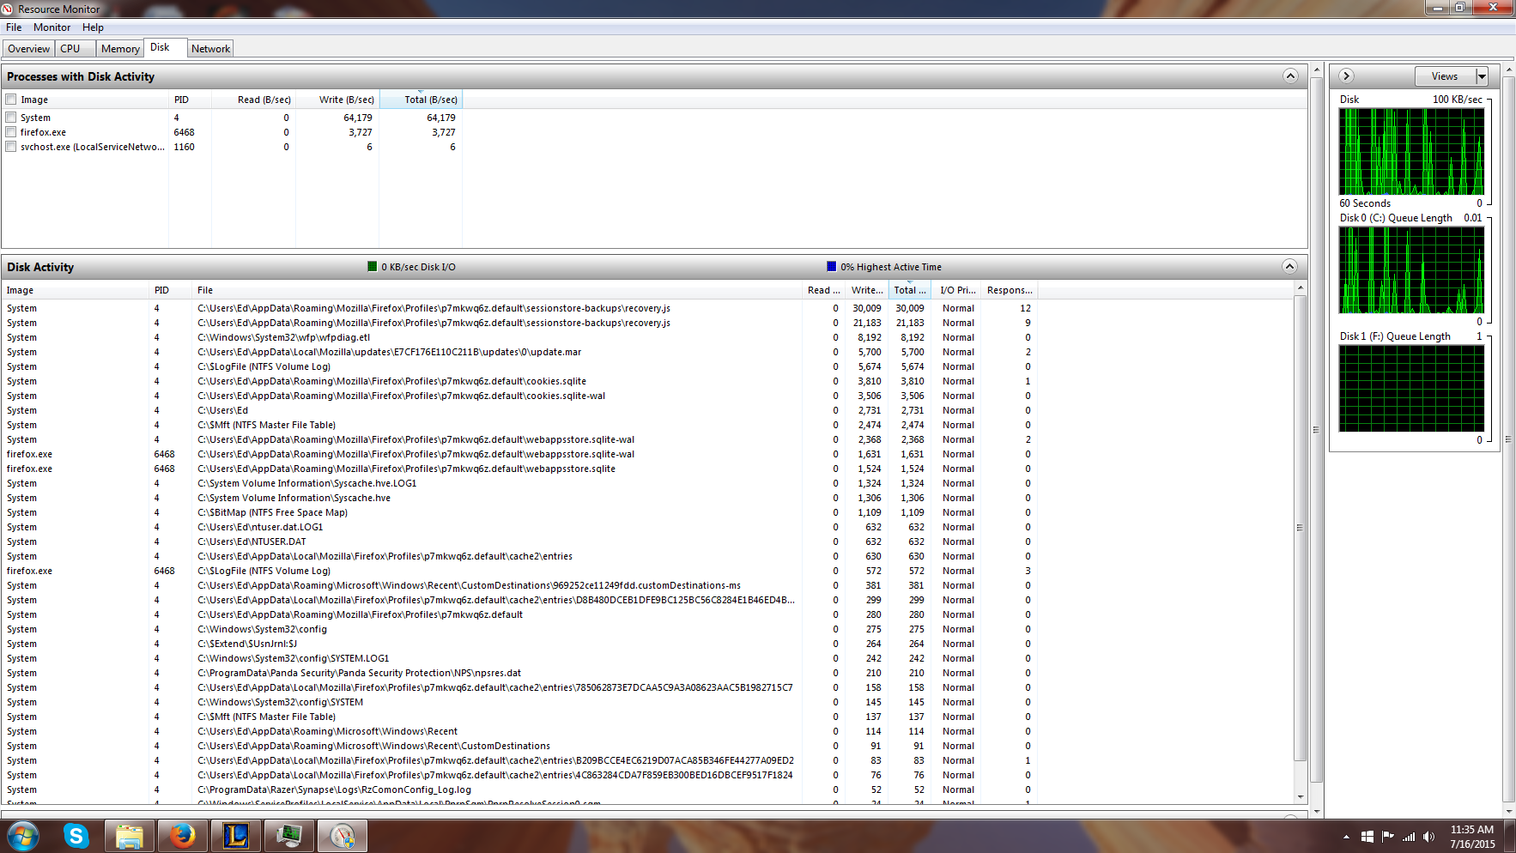Check the select-all Image checkbox
This screenshot has width=1516, height=853.
click(11, 100)
